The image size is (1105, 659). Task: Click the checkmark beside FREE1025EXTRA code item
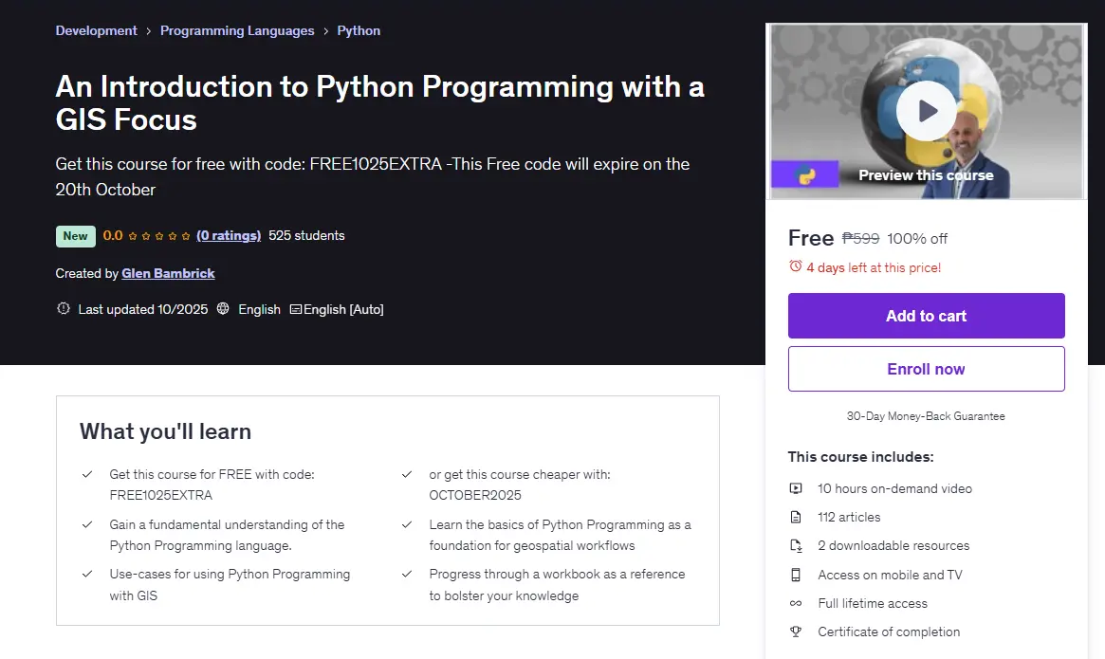pyautogui.click(x=86, y=474)
